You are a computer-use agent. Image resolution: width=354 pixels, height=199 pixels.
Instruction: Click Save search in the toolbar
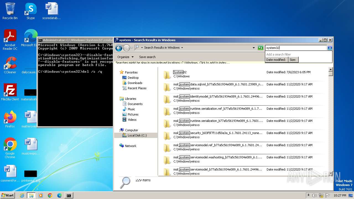click(147, 57)
